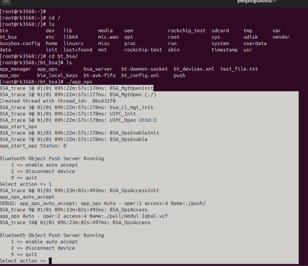Click the 'userdata' directory entry

click(x=255, y=43)
